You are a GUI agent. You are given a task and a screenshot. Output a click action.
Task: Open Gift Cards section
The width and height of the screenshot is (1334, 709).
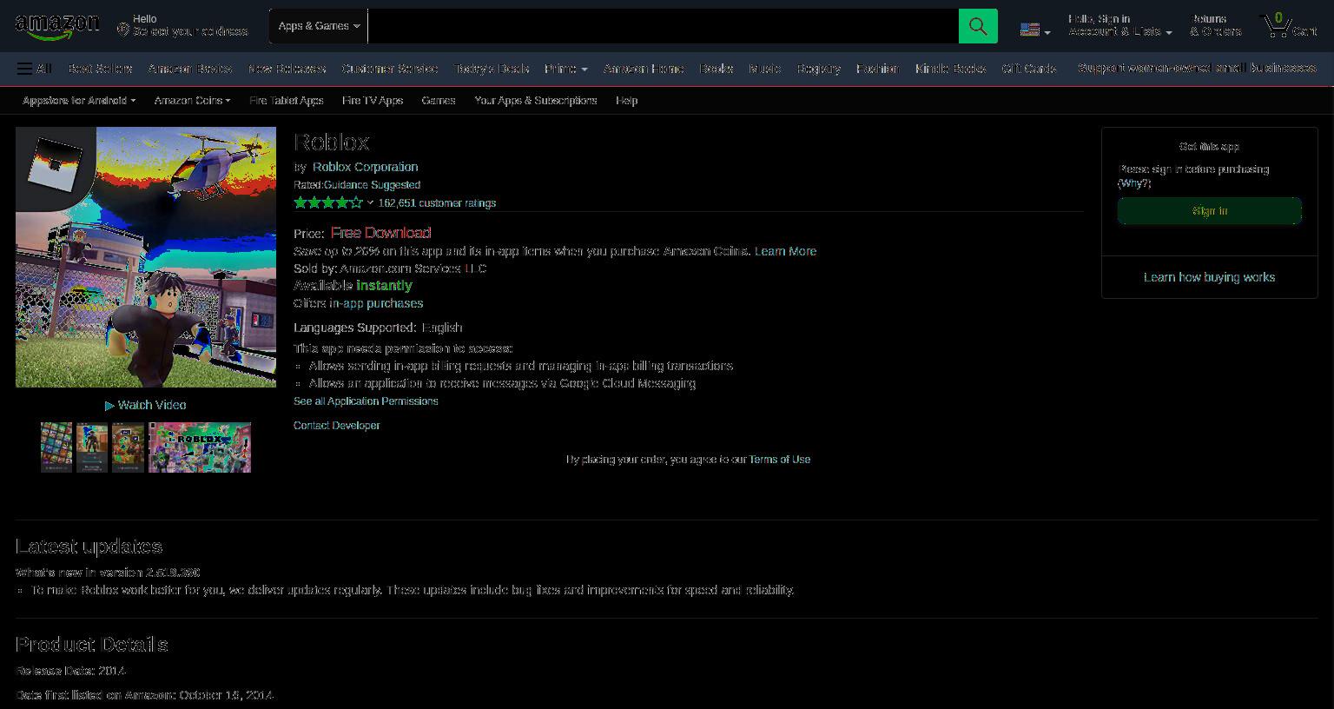click(1029, 69)
